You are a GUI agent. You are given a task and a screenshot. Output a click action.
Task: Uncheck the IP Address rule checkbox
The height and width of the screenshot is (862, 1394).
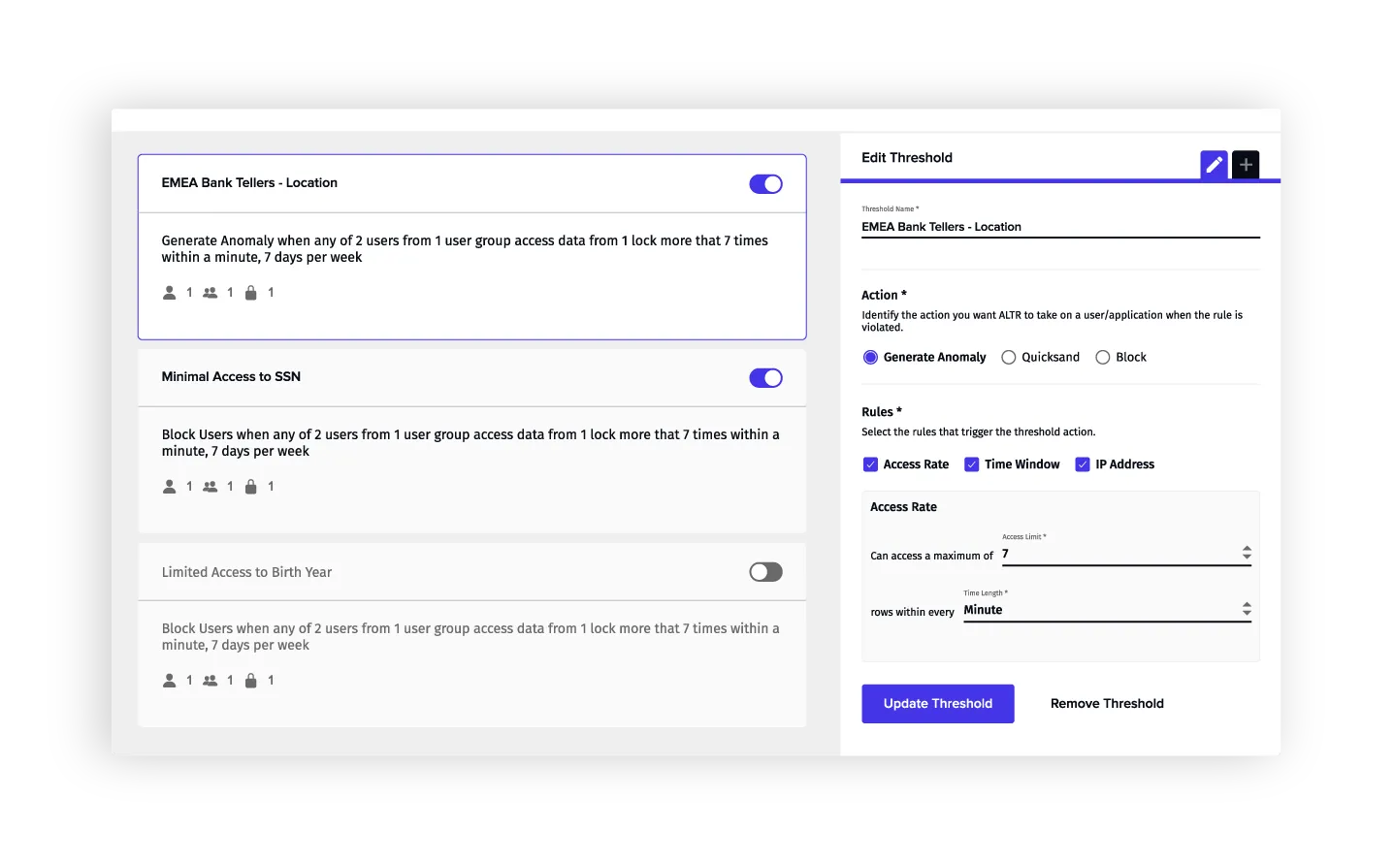click(1083, 464)
